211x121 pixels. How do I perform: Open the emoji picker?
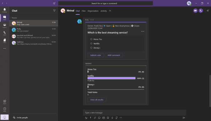click(x=99, y=118)
